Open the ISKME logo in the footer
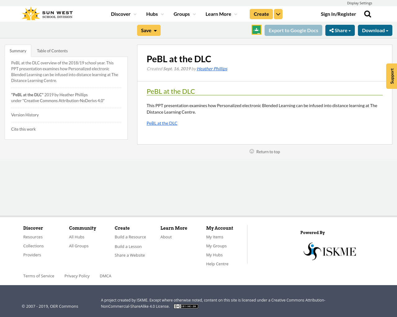Screen dimensions: 397x317 [330, 251]
